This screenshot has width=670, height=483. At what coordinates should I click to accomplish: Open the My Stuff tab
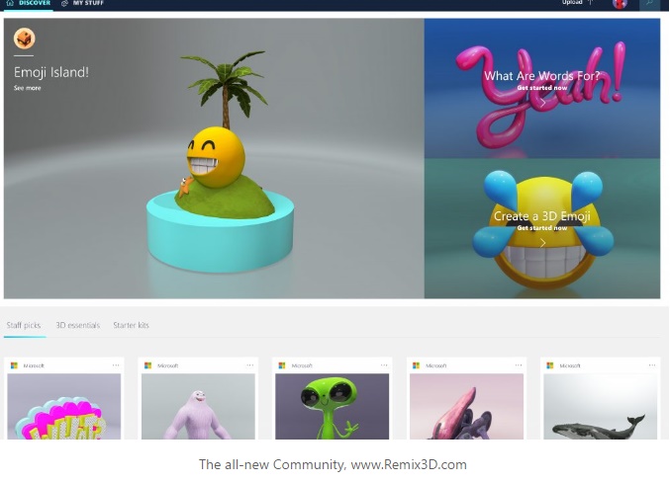click(x=82, y=3)
